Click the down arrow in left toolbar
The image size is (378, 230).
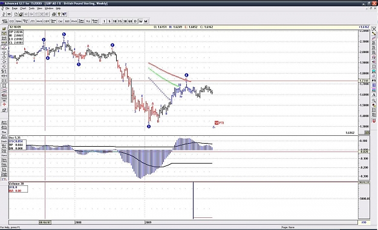[x=4, y=57]
